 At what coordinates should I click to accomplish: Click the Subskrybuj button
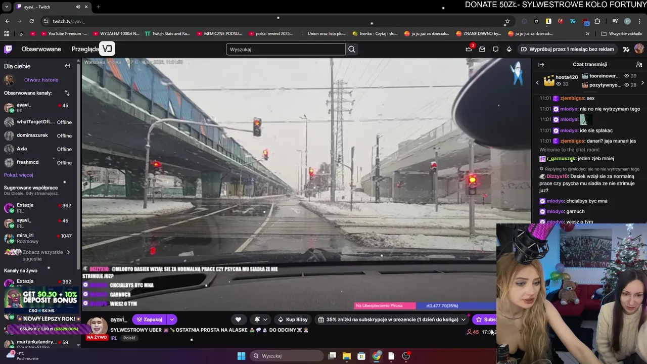tap(485, 320)
